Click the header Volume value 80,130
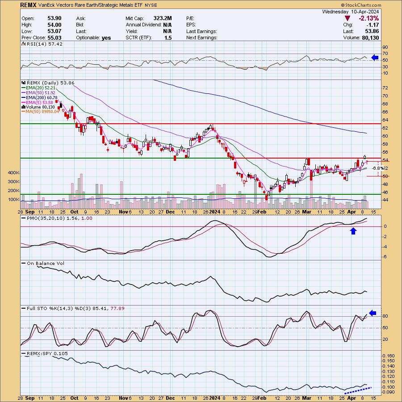This screenshot has height=402, width=402. [370, 38]
